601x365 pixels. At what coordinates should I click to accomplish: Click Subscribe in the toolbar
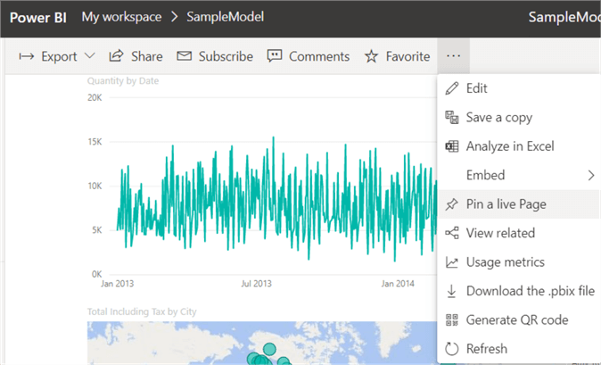coord(215,56)
